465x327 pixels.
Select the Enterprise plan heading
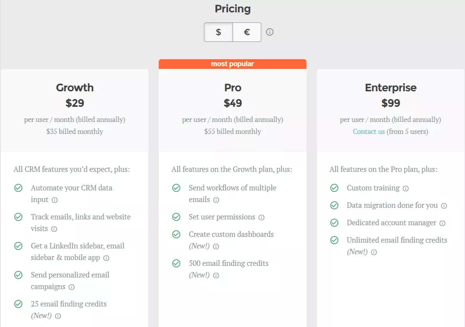pos(391,87)
